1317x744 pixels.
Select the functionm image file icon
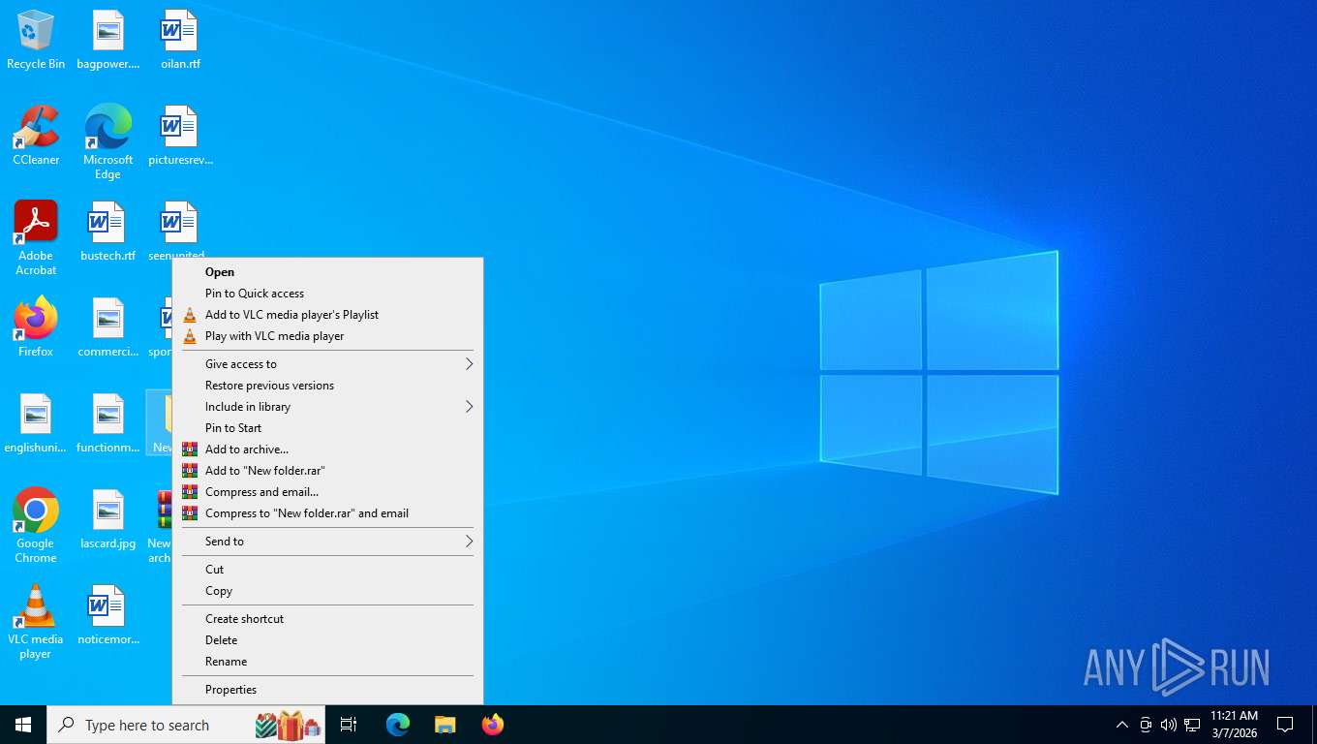(107, 423)
